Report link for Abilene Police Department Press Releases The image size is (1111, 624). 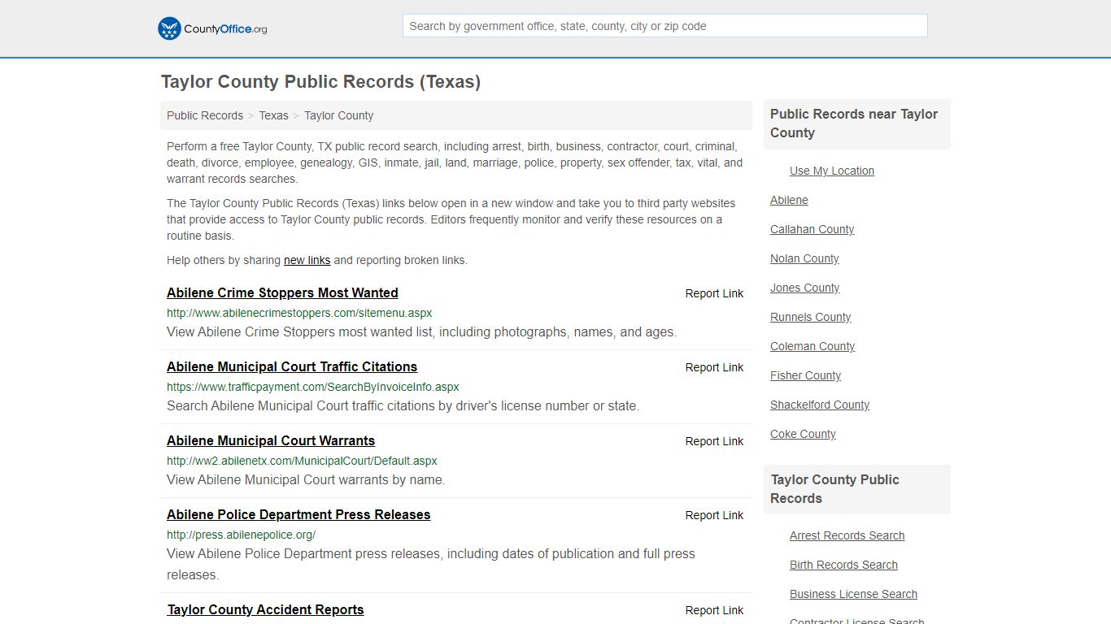click(x=714, y=515)
